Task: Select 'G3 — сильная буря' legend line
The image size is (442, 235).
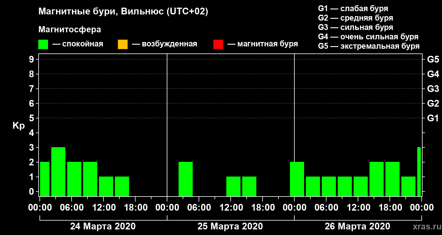Action: pyautogui.click(x=355, y=27)
